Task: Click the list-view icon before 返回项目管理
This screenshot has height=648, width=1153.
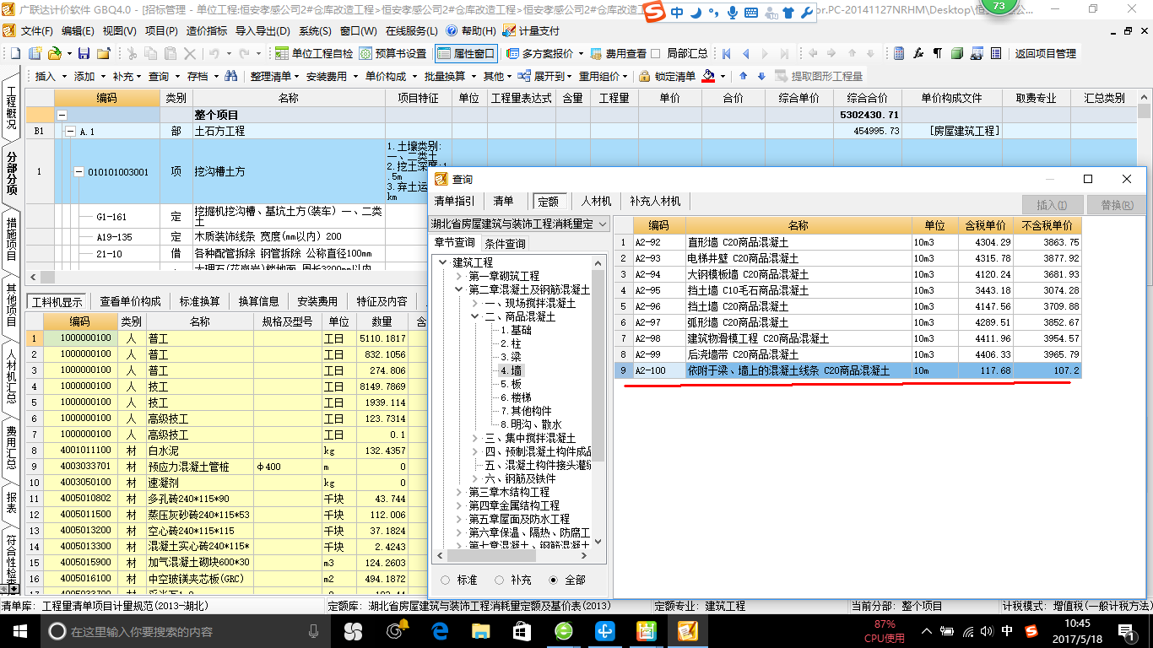Action: click(x=996, y=53)
